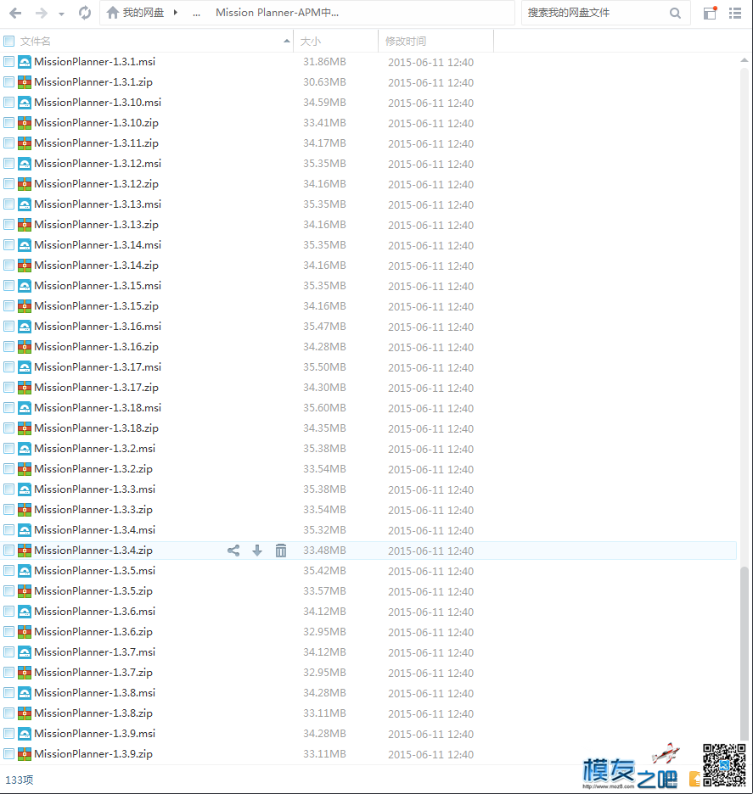The height and width of the screenshot is (794, 753).
Task: Sort by 修改时间 column header
Action: 406,41
